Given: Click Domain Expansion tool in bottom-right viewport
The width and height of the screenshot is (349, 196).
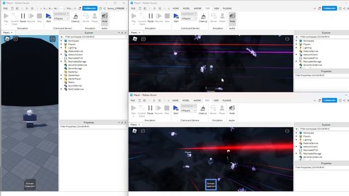Looking at the screenshot, I should coord(211,185).
